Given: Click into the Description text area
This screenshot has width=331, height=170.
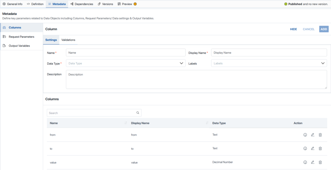Looking at the screenshot, I should 196,79.
